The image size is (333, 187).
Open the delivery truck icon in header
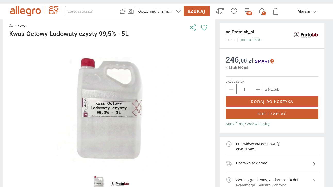(220, 11)
